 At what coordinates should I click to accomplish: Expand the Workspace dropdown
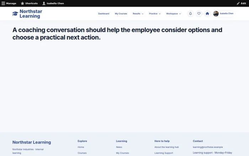coord(174,14)
